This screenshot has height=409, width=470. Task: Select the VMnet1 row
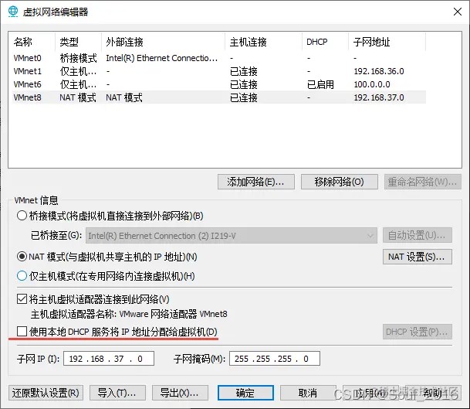219,71
